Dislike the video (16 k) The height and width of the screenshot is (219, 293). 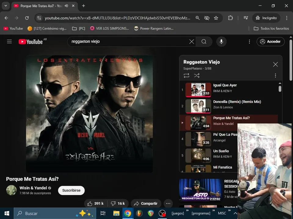tap(118, 203)
